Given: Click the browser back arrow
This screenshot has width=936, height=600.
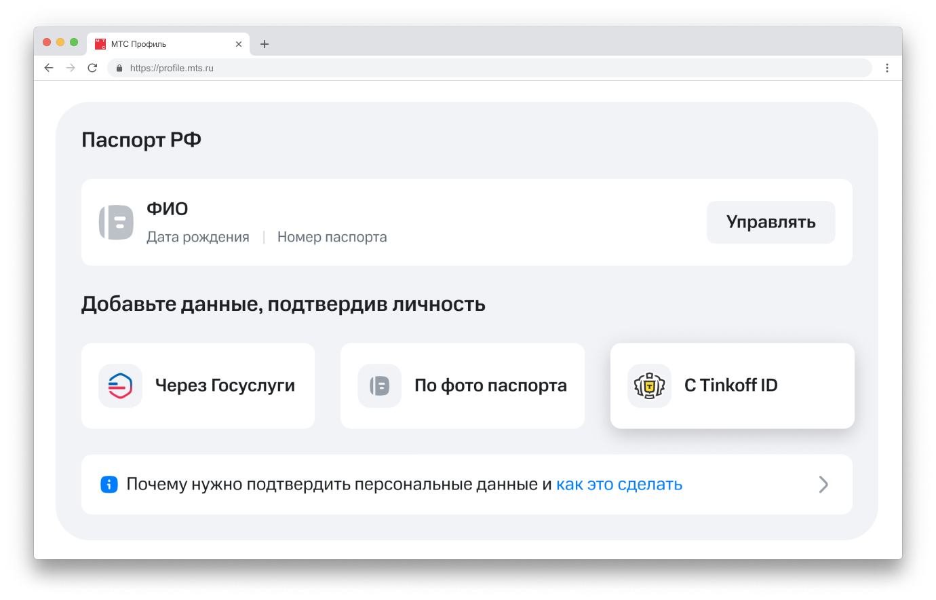Looking at the screenshot, I should click(x=49, y=68).
